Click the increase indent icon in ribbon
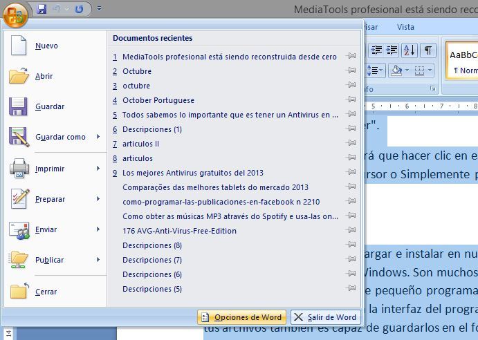478x340 pixels. (392, 50)
